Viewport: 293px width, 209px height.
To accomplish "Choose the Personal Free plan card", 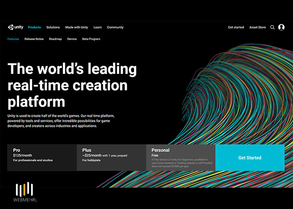I will click(181, 158).
